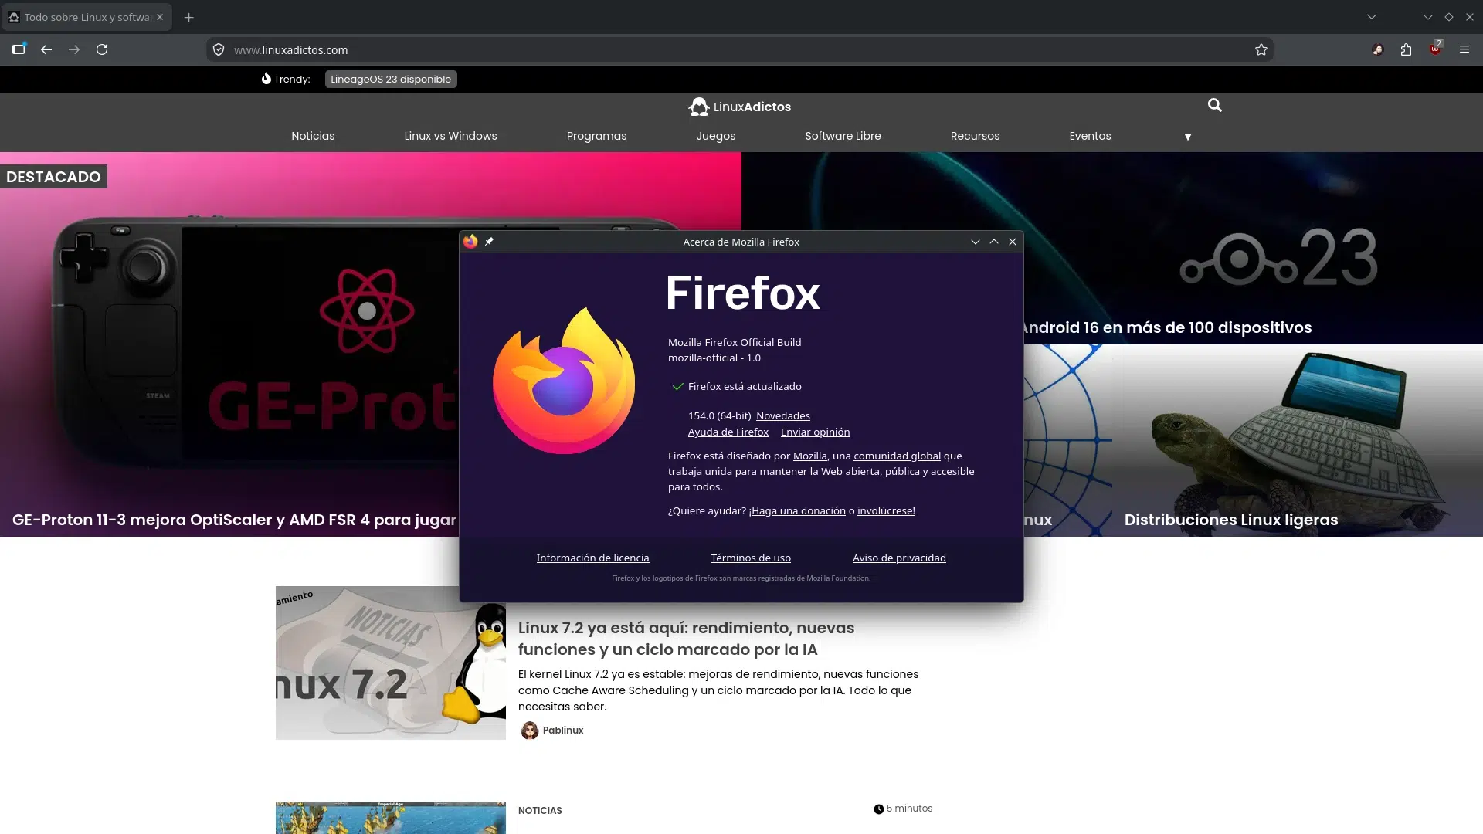Click the LineageOS 23 disponible trending tag
Image resolution: width=1483 pixels, height=834 pixels.
pos(391,79)
